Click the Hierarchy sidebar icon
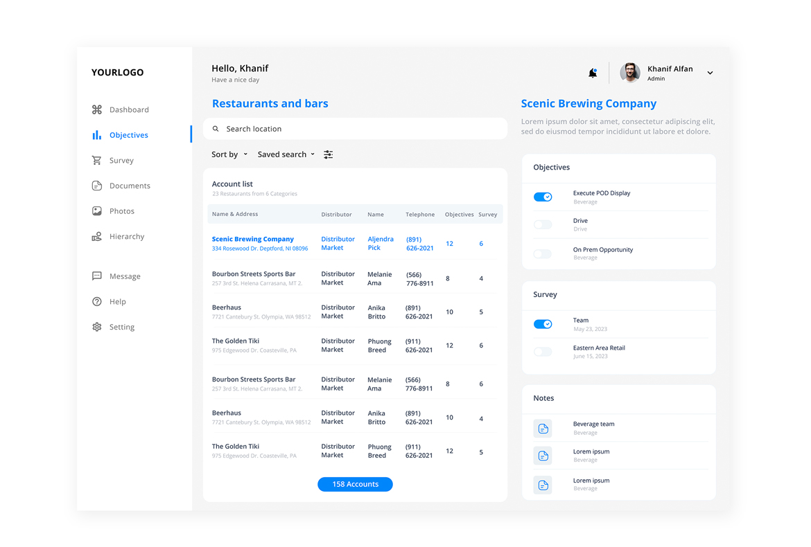The width and height of the screenshot is (811, 547). coord(97,236)
